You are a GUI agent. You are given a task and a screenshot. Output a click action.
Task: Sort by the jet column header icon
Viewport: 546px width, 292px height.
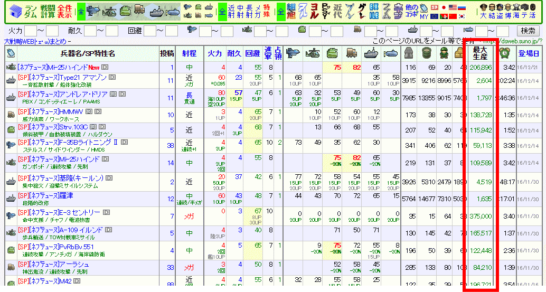[293, 53]
